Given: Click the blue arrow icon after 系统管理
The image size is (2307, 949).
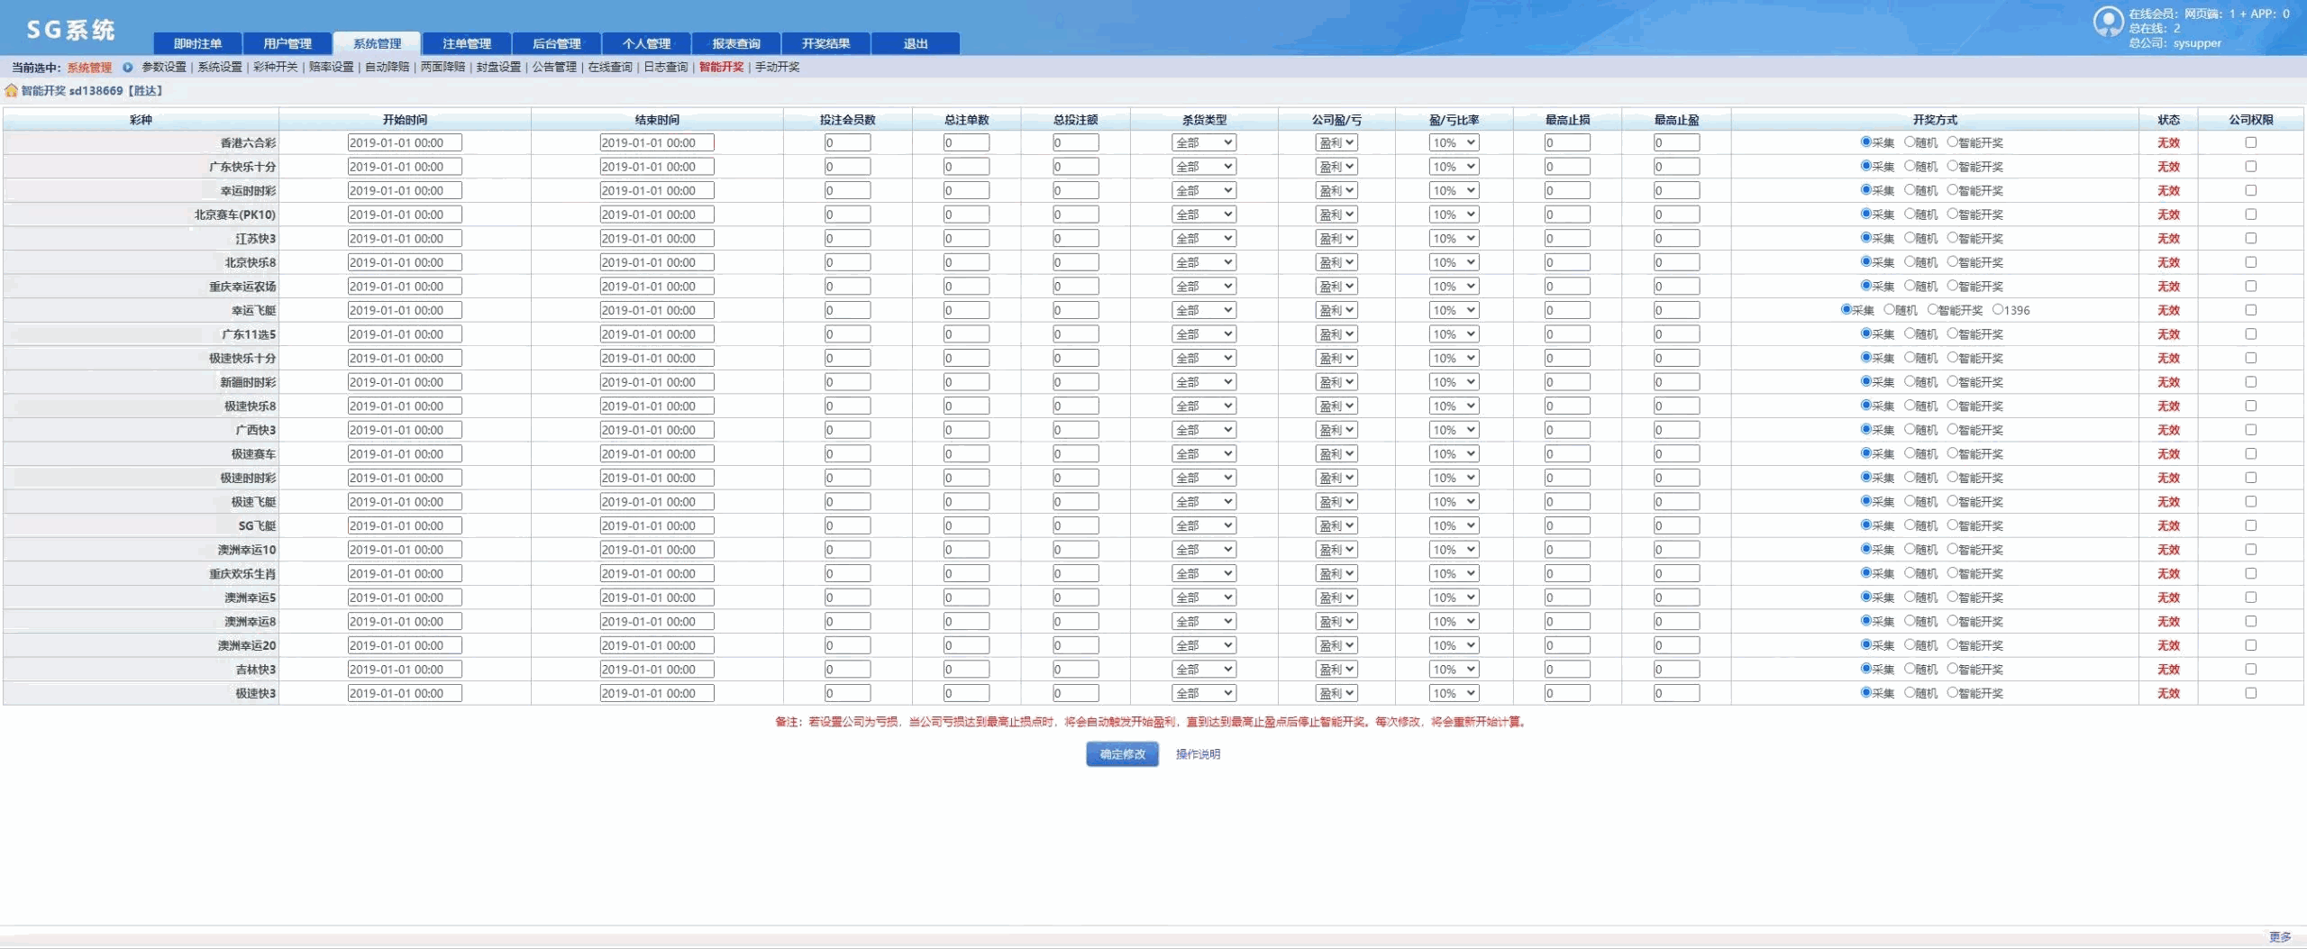Looking at the screenshot, I should (127, 68).
